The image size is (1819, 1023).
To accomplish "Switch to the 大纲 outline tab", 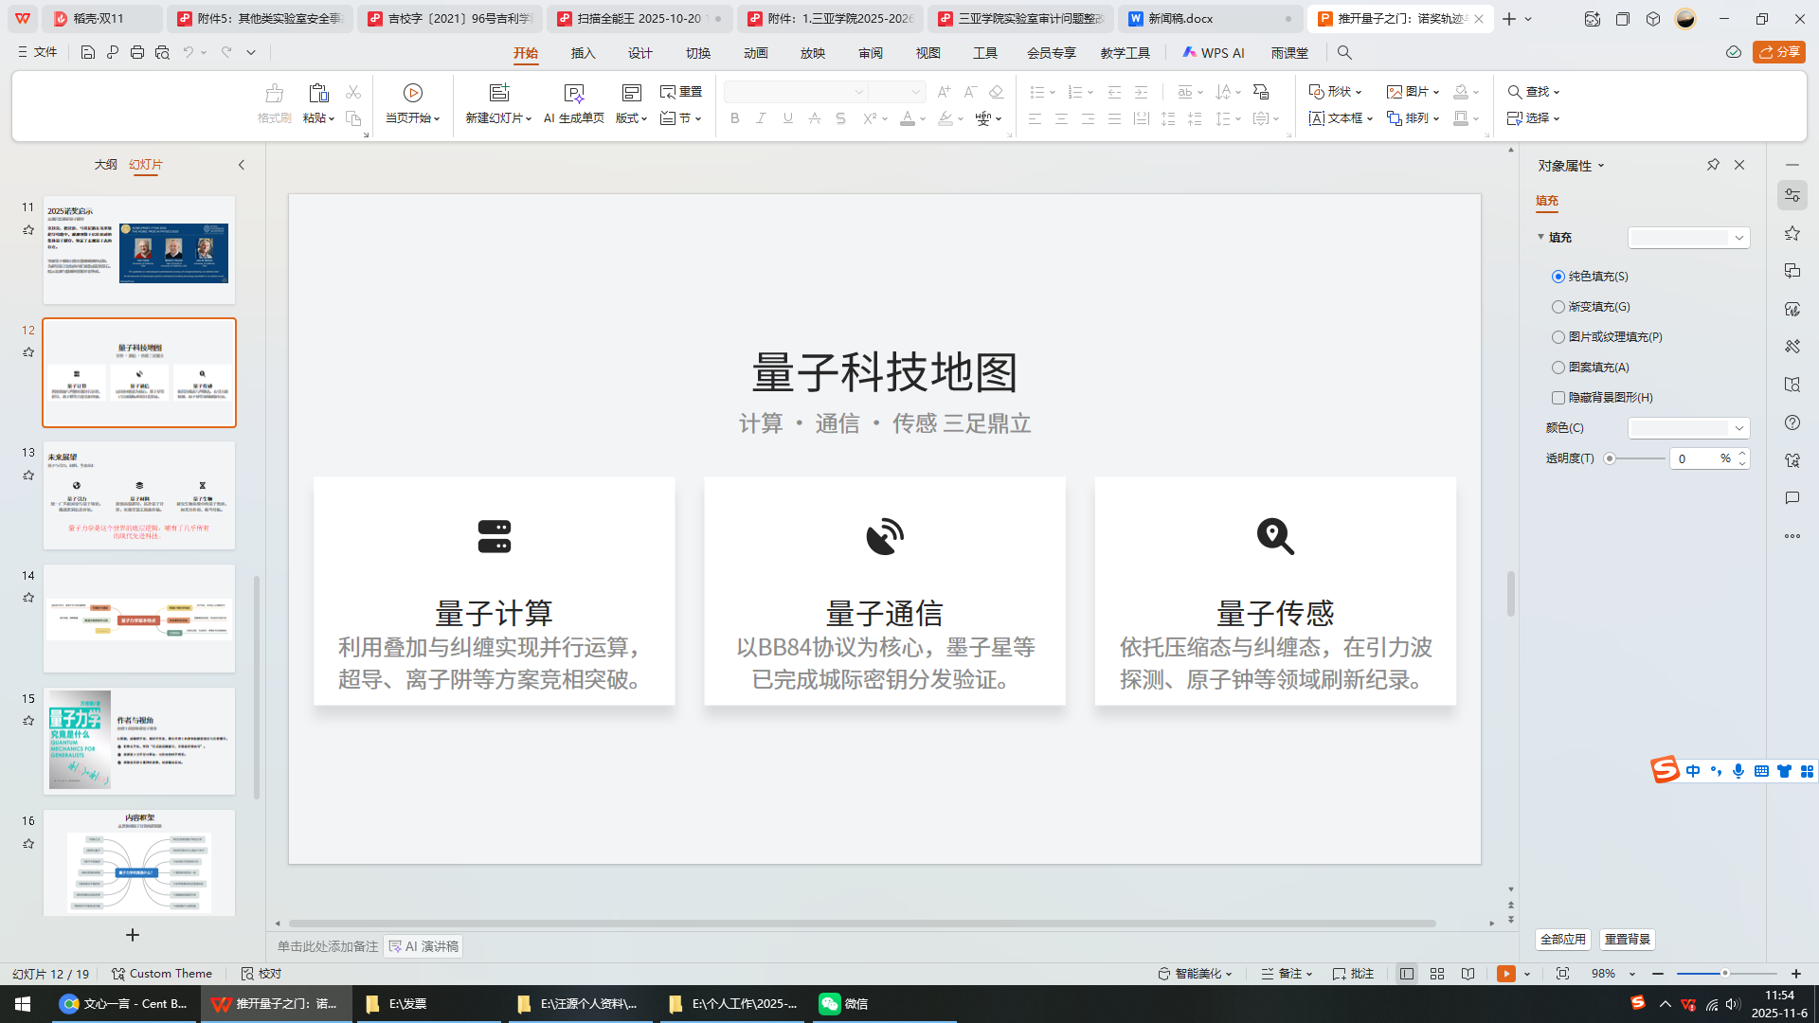I will [105, 165].
